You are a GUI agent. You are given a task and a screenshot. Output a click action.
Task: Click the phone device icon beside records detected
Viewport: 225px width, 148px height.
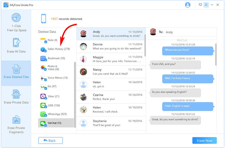(44, 19)
